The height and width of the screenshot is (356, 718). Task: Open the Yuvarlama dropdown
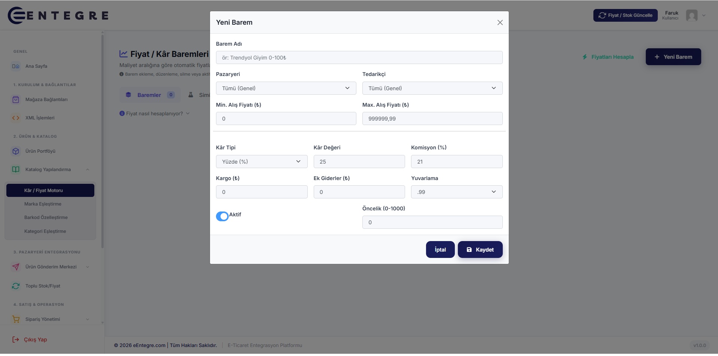tap(457, 192)
